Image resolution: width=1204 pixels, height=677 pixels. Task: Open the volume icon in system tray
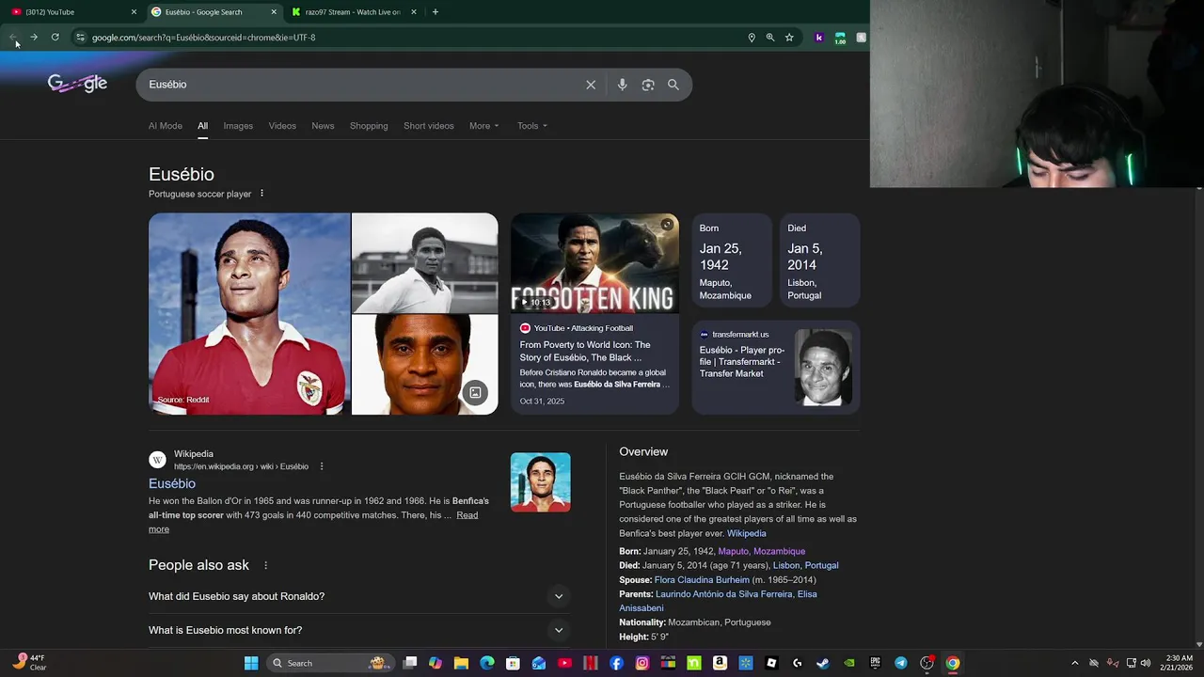pos(1146,663)
